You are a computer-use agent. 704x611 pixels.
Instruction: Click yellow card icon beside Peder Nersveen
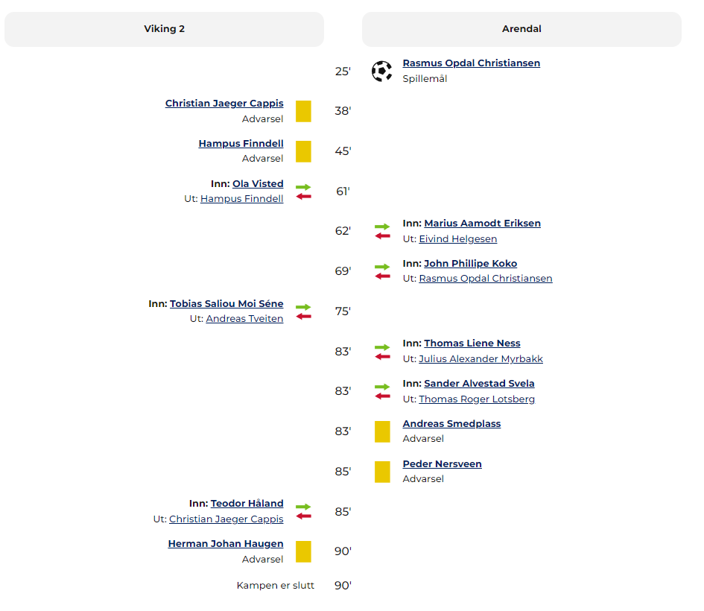[382, 472]
